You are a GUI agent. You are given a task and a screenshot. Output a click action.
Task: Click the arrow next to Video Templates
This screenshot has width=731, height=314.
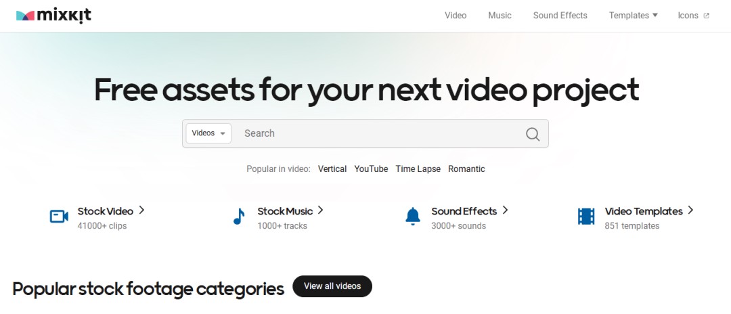click(x=690, y=210)
